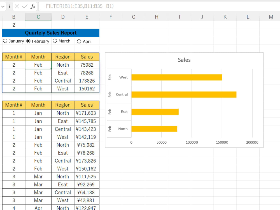Image resolution: width=280 pixels, height=210 pixels.
Task: Select the January radio button
Action: click(5, 41)
